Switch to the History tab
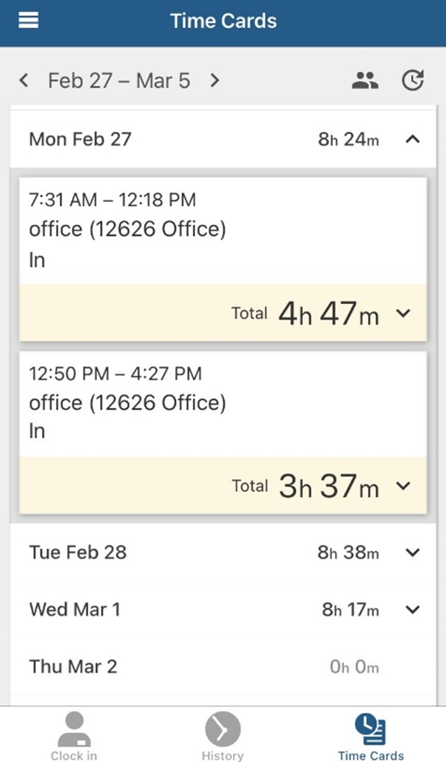Screen dimensions: 446x762 (223, 736)
